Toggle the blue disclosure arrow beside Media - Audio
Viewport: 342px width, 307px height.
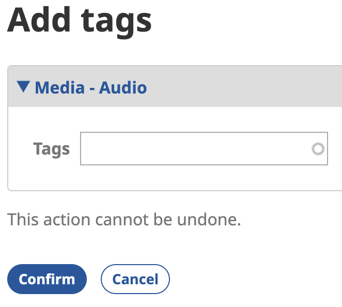point(23,87)
